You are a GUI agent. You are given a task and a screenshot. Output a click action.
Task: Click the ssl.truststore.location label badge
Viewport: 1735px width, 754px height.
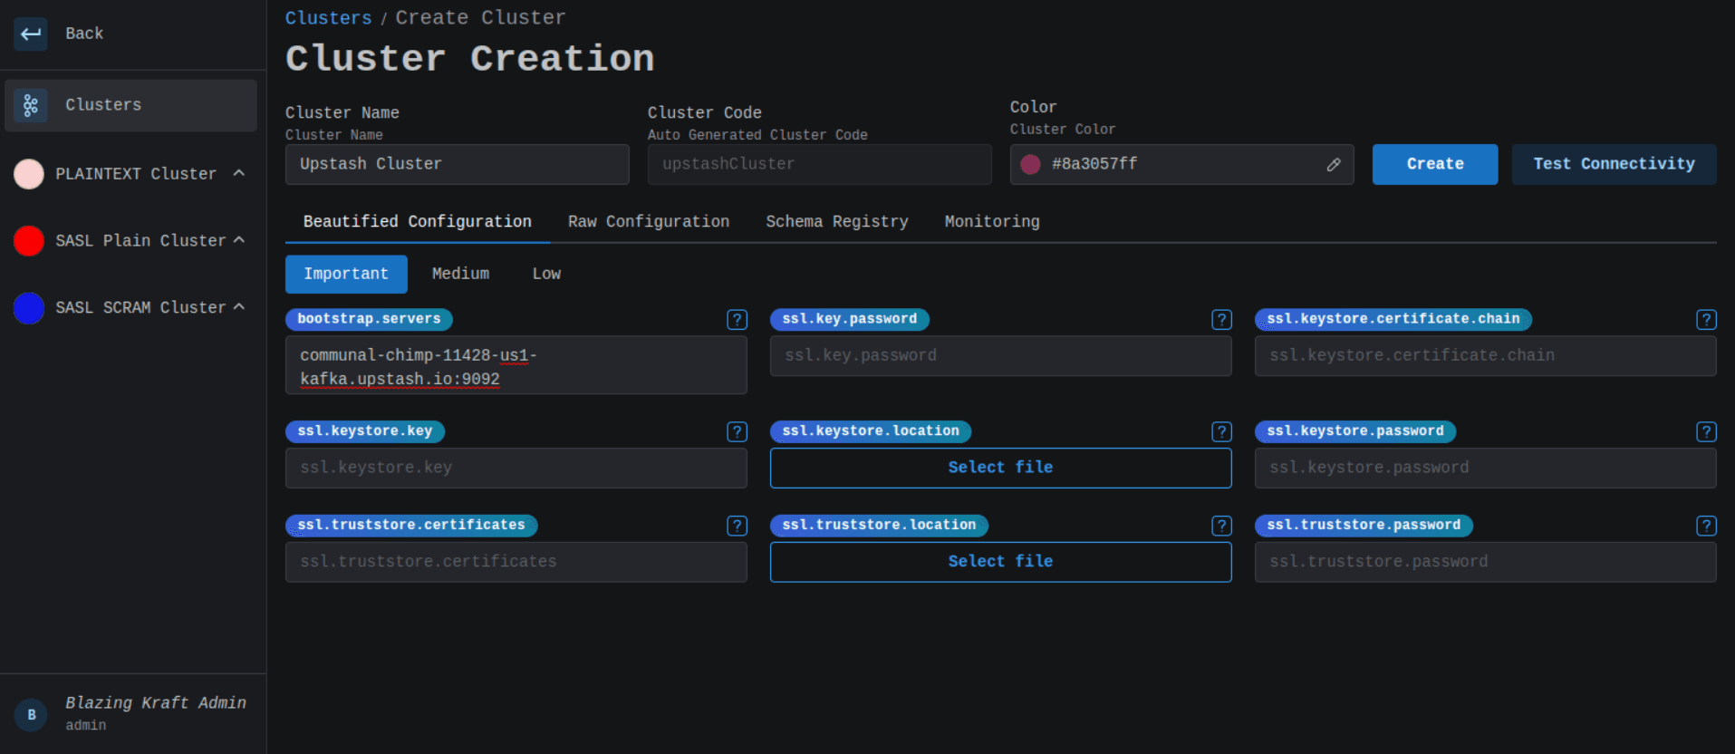pos(879,526)
